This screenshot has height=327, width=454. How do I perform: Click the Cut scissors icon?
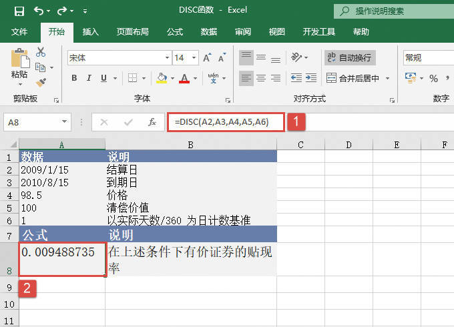pyautogui.click(x=41, y=52)
